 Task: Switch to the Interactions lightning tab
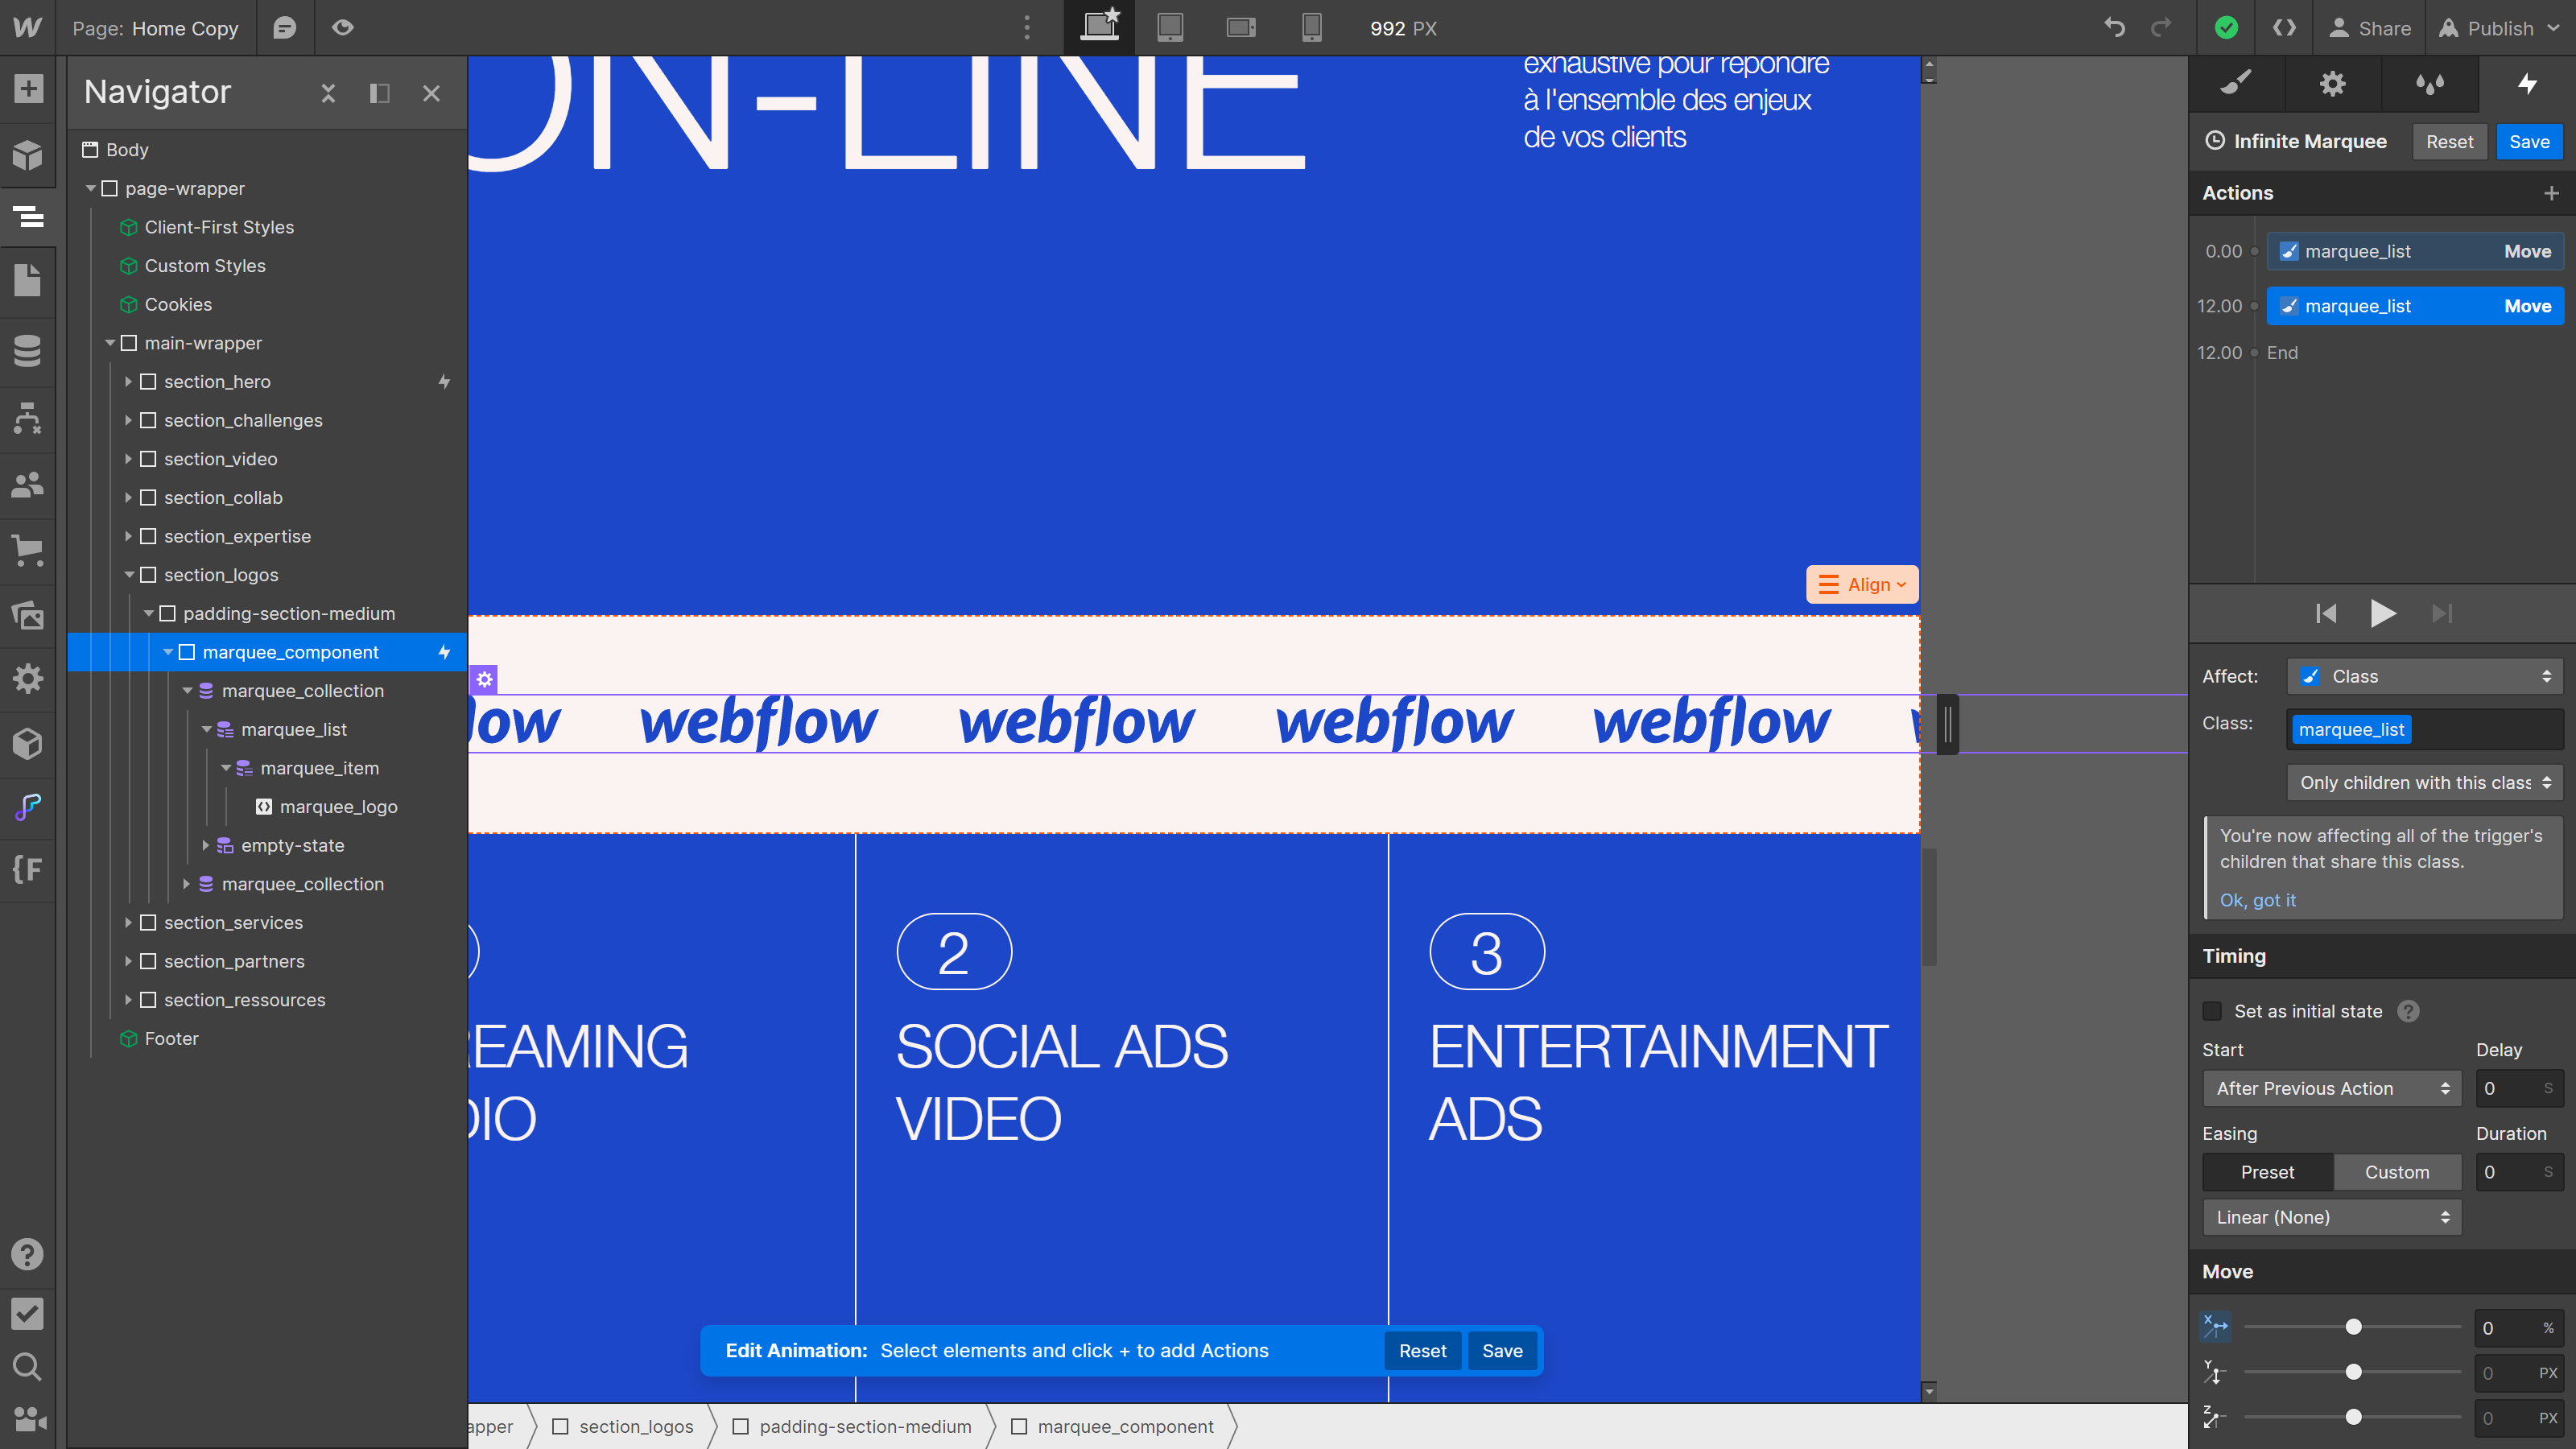click(2527, 84)
